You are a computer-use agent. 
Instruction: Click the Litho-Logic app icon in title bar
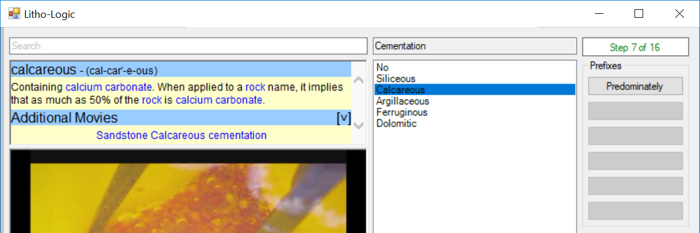[x=13, y=14]
